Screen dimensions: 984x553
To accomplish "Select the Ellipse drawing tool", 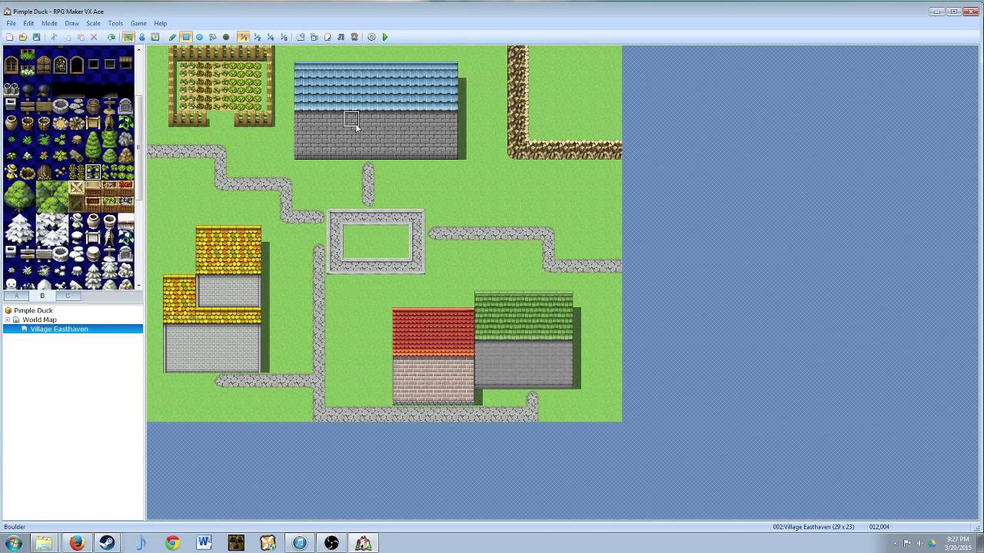I will tap(199, 37).
